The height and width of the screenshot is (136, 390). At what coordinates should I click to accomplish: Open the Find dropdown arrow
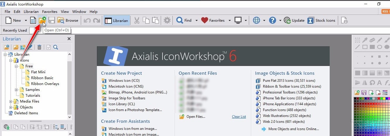coord(196,21)
